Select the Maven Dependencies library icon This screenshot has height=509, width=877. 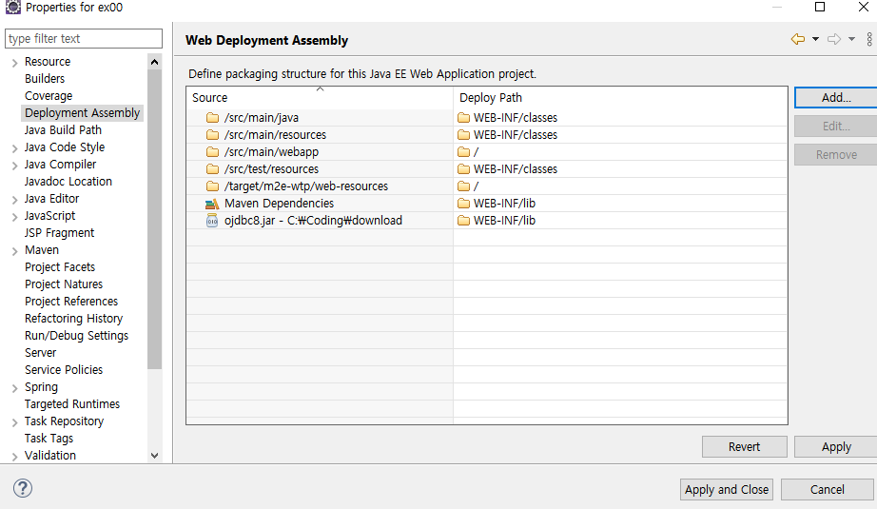[212, 204]
